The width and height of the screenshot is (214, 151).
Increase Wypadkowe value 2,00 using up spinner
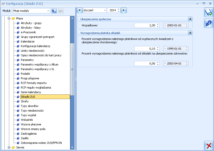click(158, 24)
